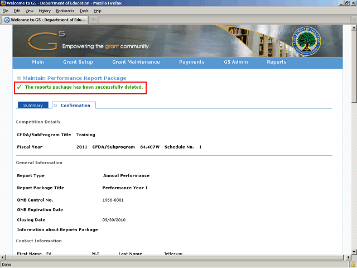Click the horizontal scrollbar left arrow
The image size is (357, 268).
pyautogui.click(x=3, y=257)
